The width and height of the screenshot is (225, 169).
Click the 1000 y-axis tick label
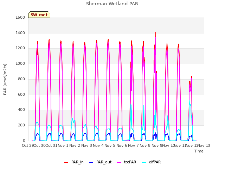point(20,63)
